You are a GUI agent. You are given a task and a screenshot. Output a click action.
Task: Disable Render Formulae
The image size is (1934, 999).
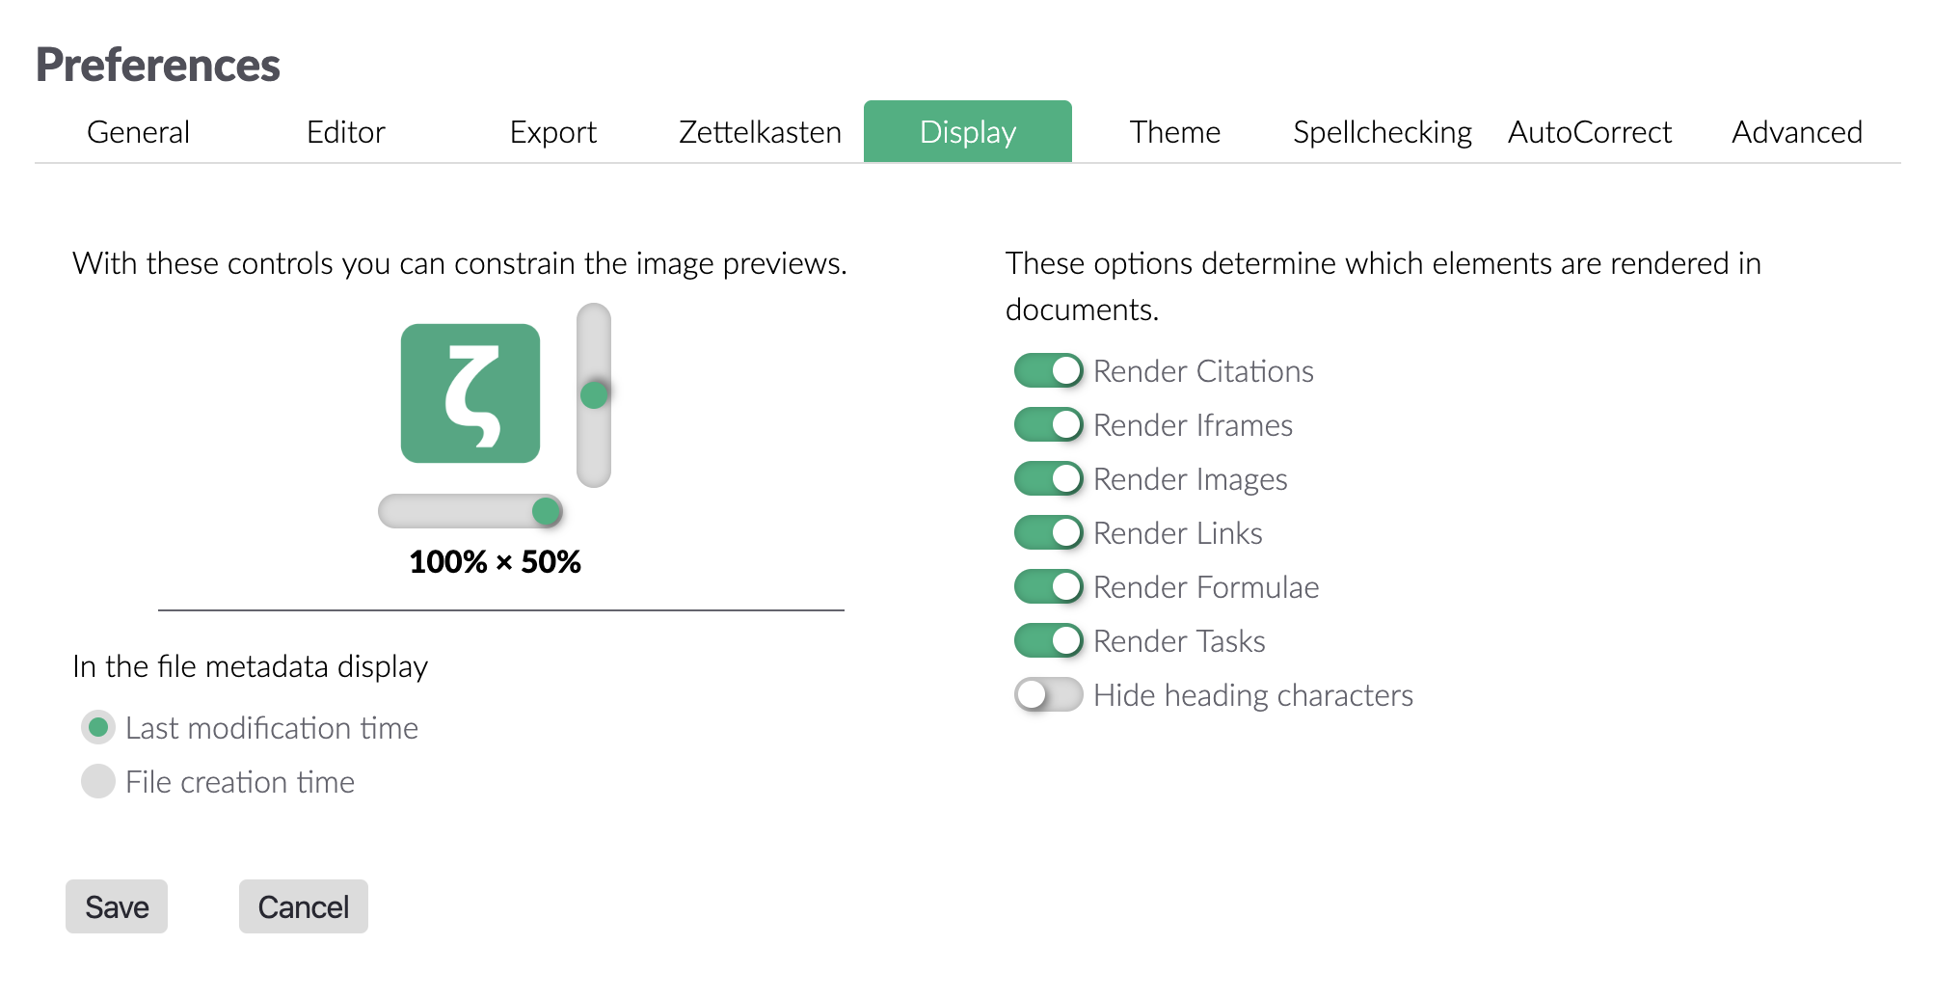tap(1048, 586)
